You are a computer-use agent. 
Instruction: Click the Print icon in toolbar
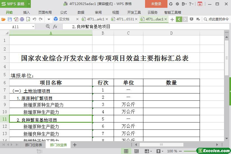tap(22, 19)
